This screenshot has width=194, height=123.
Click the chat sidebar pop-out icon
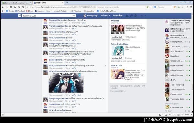coord(189,111)
